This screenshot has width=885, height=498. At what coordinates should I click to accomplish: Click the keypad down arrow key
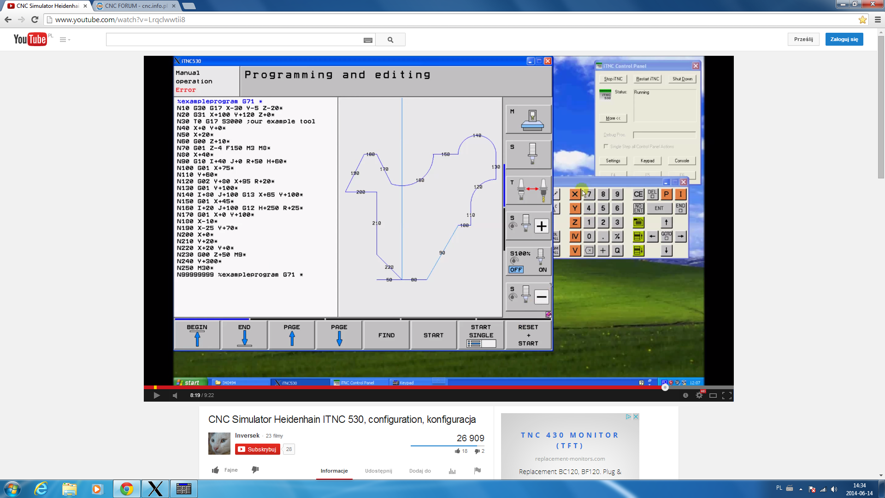tap(667, 251)
